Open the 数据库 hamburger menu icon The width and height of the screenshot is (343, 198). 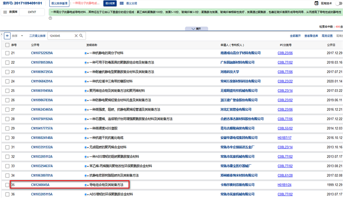[5, 12]
